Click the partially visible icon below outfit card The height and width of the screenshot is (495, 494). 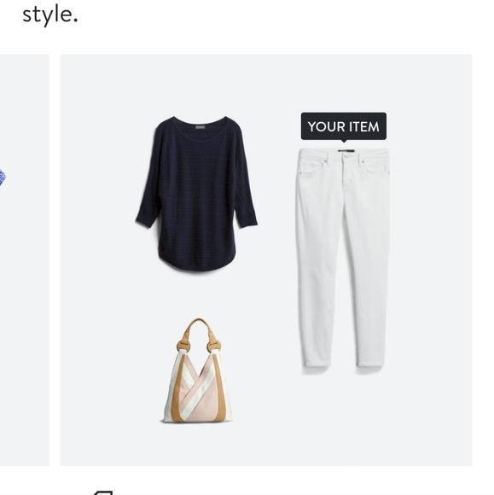102,492
